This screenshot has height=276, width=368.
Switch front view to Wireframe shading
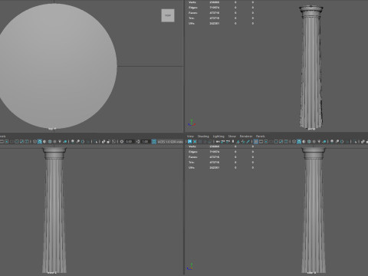pos(34,141)
